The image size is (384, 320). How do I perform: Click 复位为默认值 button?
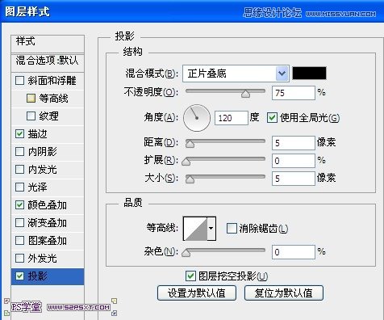(x=284, y=293)
